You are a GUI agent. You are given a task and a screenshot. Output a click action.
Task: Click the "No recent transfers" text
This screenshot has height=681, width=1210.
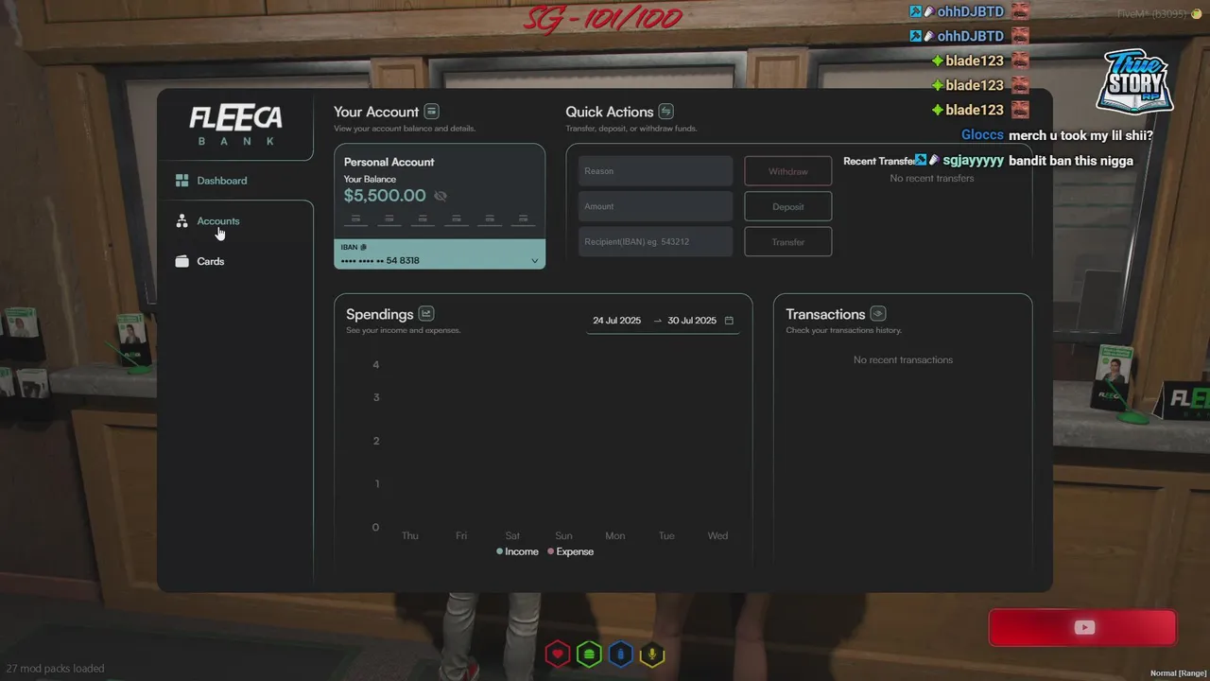(x=932, y=178)
